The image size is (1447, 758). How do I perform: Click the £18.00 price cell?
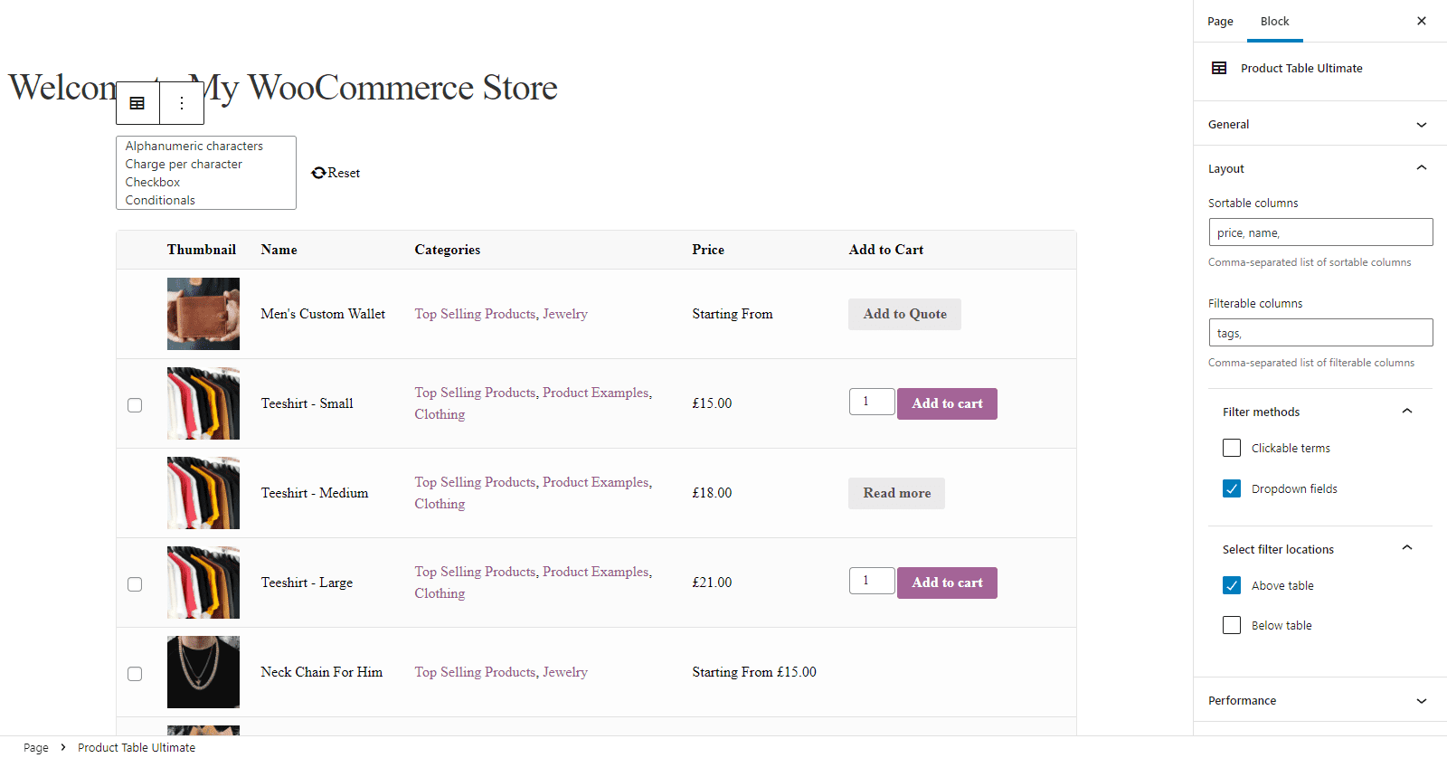click(x=712, y=493)
